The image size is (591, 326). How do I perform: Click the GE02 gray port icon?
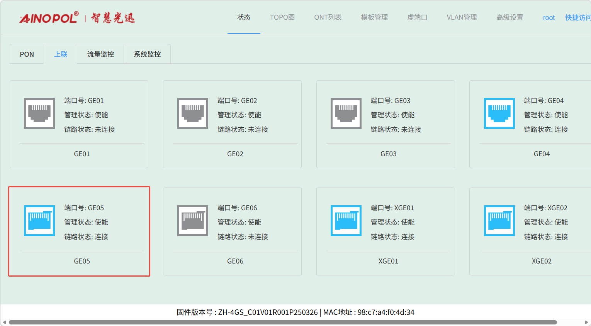[x=193, y=113]
